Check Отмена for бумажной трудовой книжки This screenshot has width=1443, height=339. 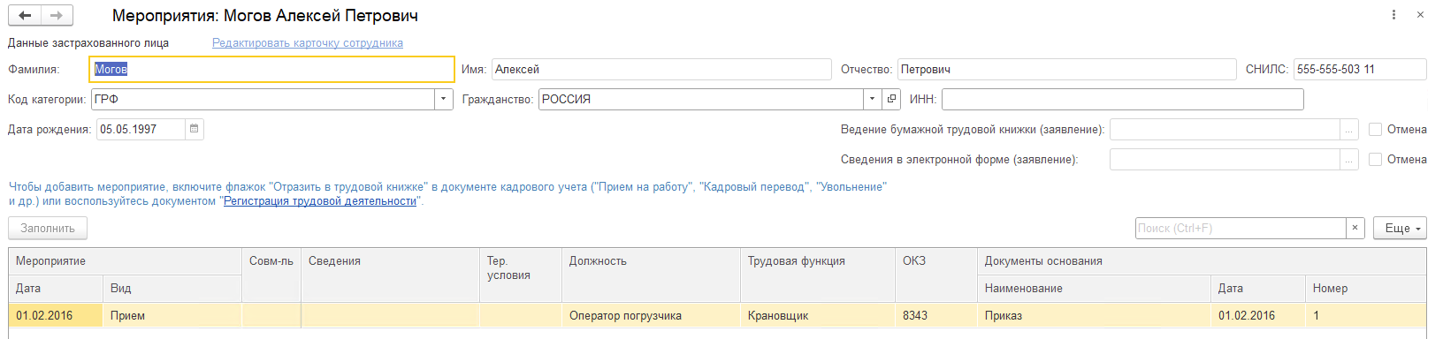[1375, 130]
